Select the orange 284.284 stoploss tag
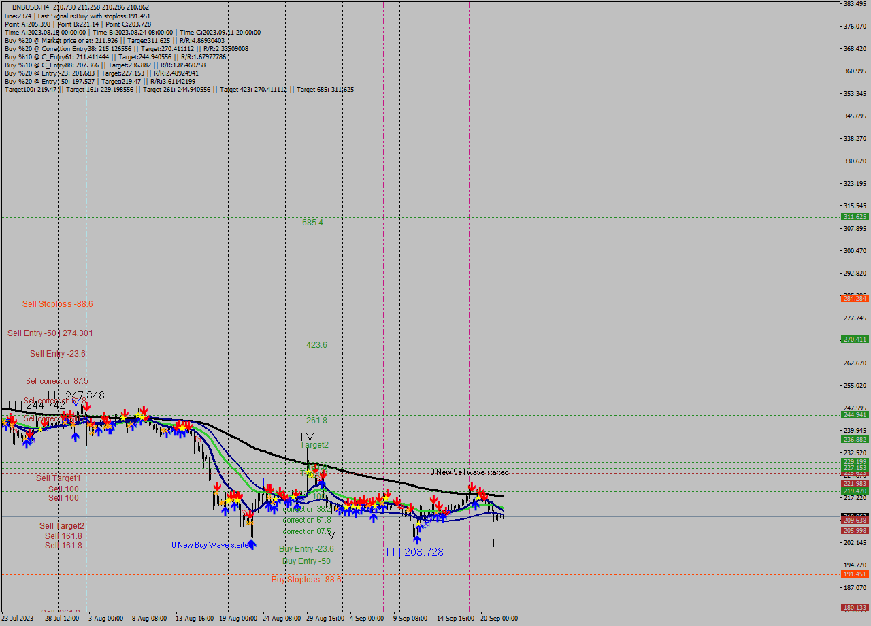The width and height of the screenshot is (871, 626). (x=855, y=298)
